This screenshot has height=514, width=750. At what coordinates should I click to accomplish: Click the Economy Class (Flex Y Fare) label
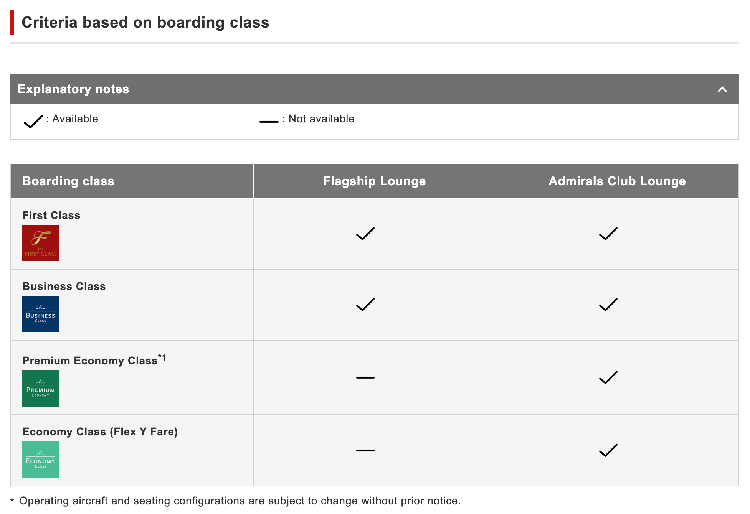tap(100, 432)
